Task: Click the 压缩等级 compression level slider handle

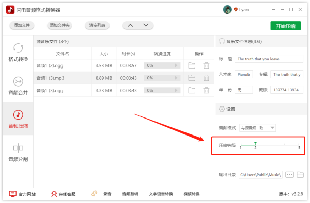Action: [255, 143]
